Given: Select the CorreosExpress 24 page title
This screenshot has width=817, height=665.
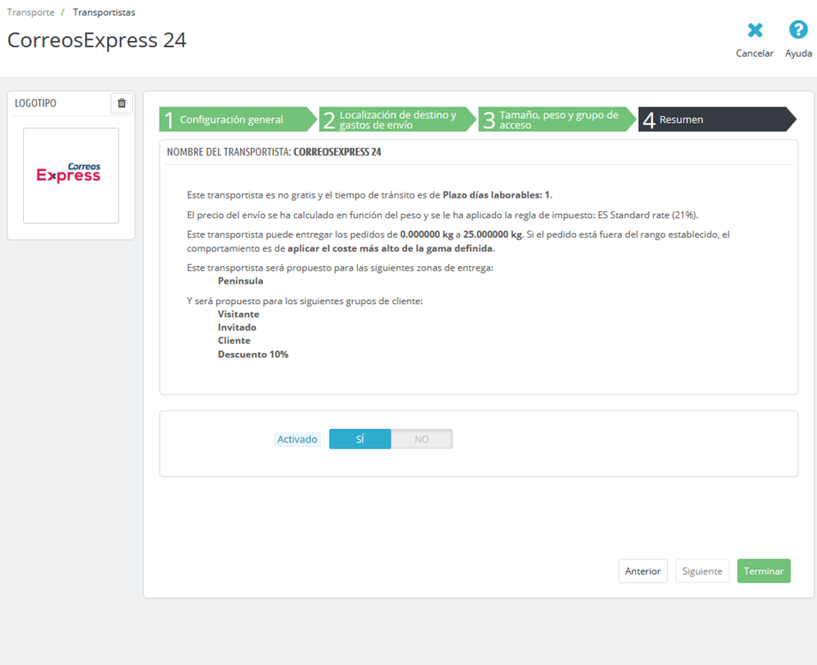Looking at the screenshot, I should tap(96, 41).
